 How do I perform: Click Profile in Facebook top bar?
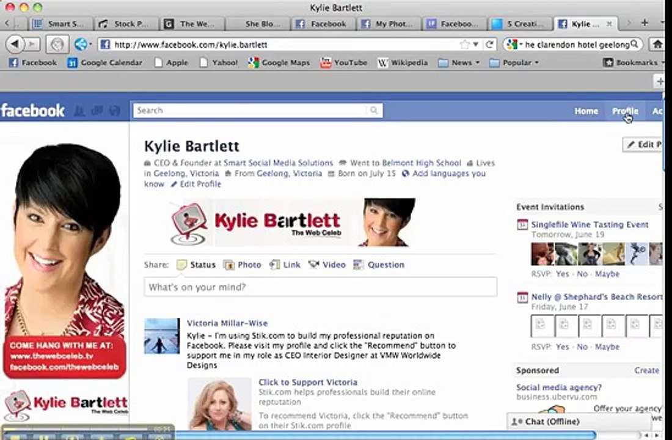(625, 111)
